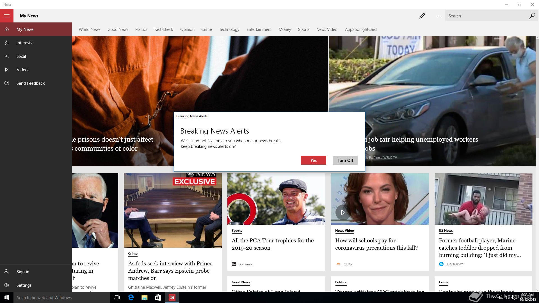This screenshot has width=539, height=303.
Task: Open the Fact Check tab
Action: click(x=164, y=29)
